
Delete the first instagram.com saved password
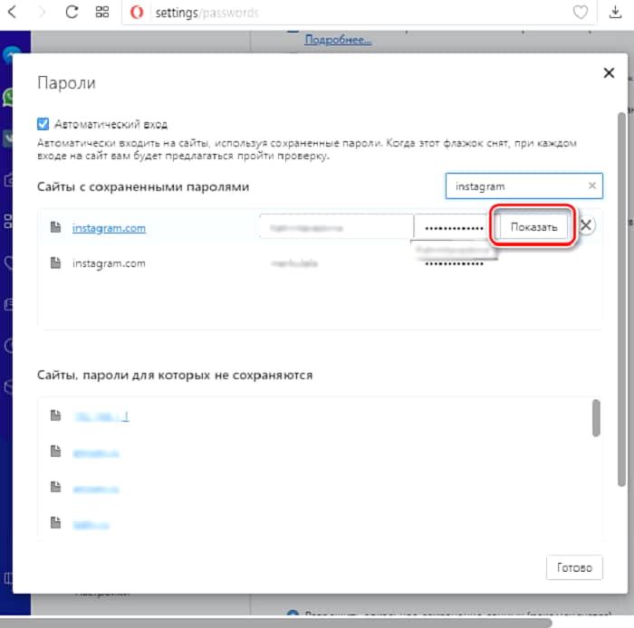(x=586, y=225)
